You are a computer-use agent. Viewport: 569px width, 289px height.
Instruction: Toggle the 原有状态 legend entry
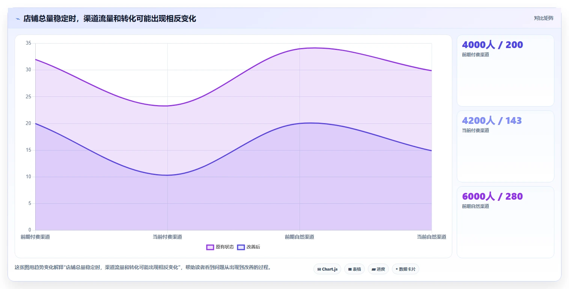click(220, 247)
